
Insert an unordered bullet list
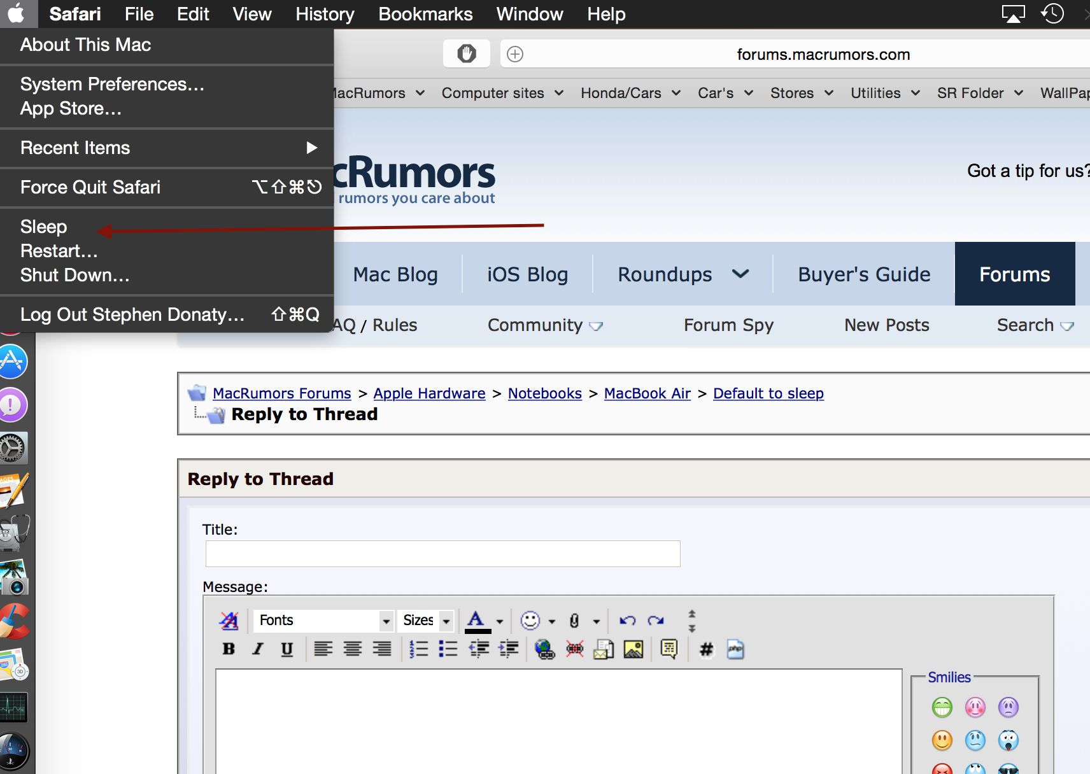pyautogui.click(x=448, y=649)
